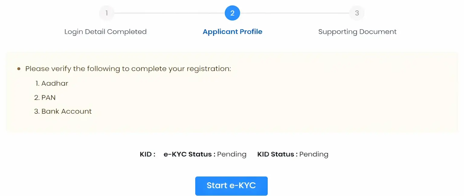The height and width of the screenshot is (196, 464).
Task: Click the progress line between steps 2 and 3
Action: [295, 13]
